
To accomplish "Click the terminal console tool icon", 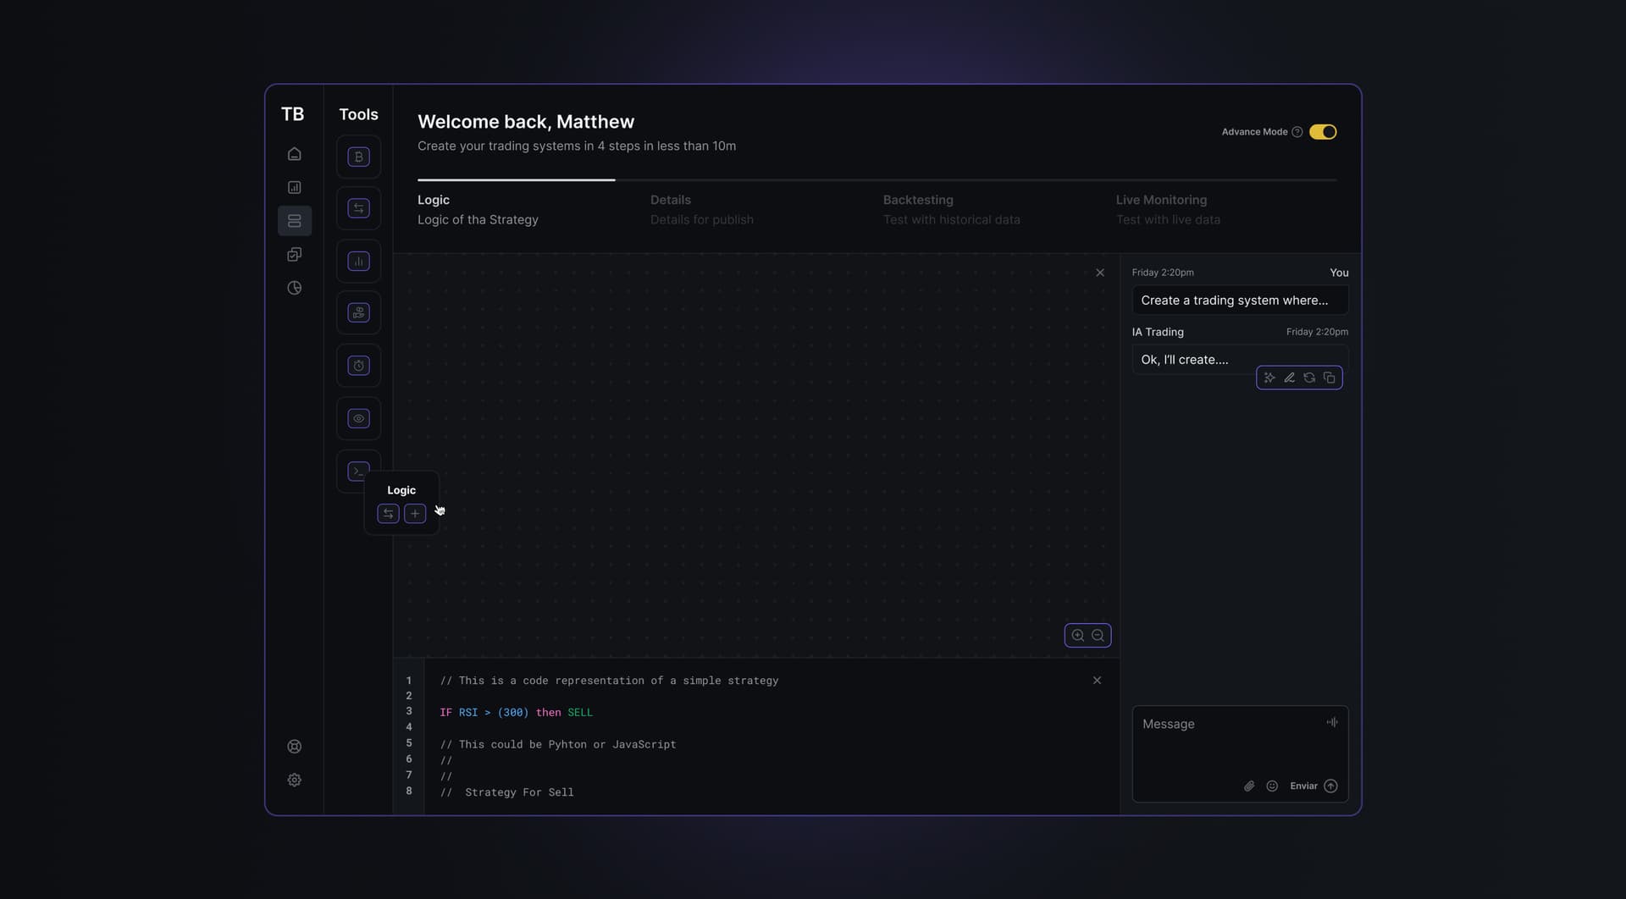I will (357, 471).
